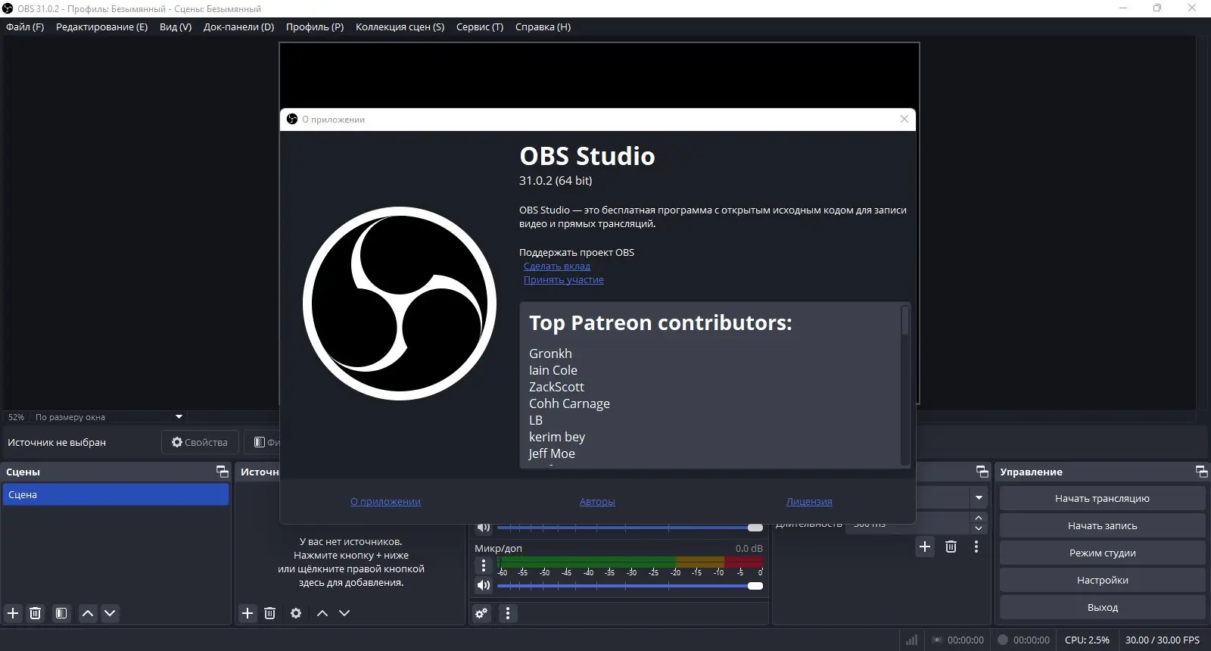The width and height of the screenshot is (1211, 651).
Task: Remove the transition with the trash icon
Action: [951, 547]
